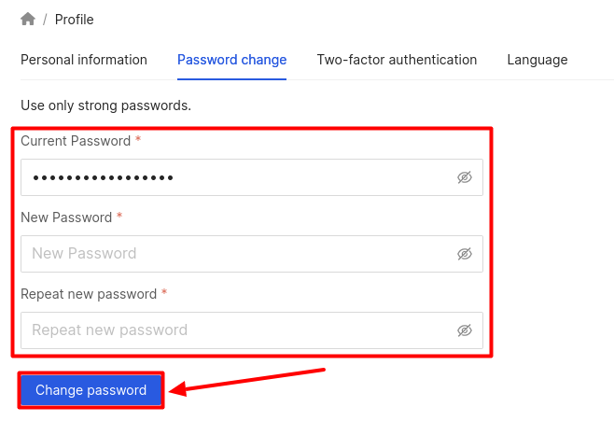This screenshot has width=614, height=435.
Task: Show the repeated new password via eye icon
Action: (x=465, y=330)
